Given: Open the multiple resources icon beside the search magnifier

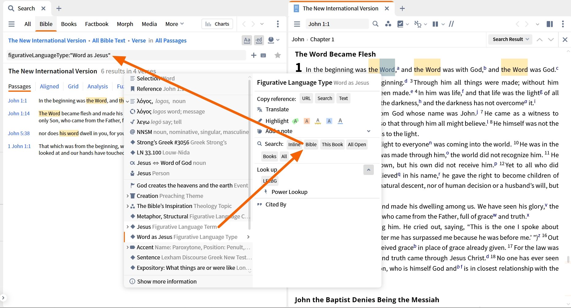Looking at the screenshot, I should (388, 24).
